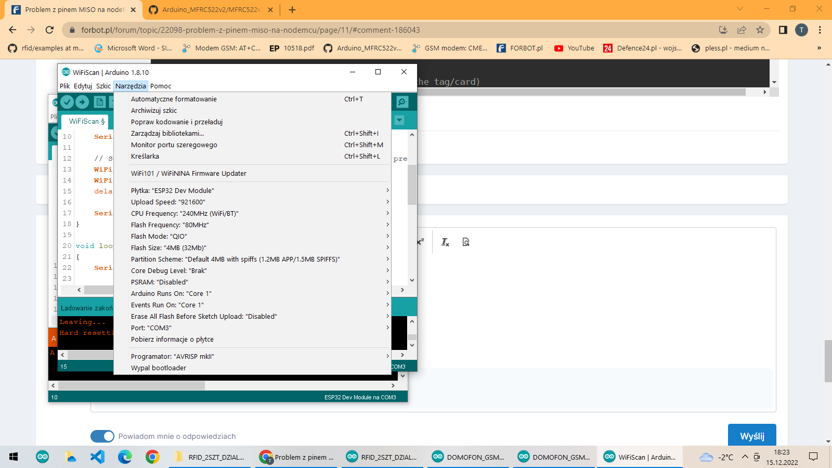Click the Chrome back arrow
The image size is (832, 468).
click(x=13, y=30)
